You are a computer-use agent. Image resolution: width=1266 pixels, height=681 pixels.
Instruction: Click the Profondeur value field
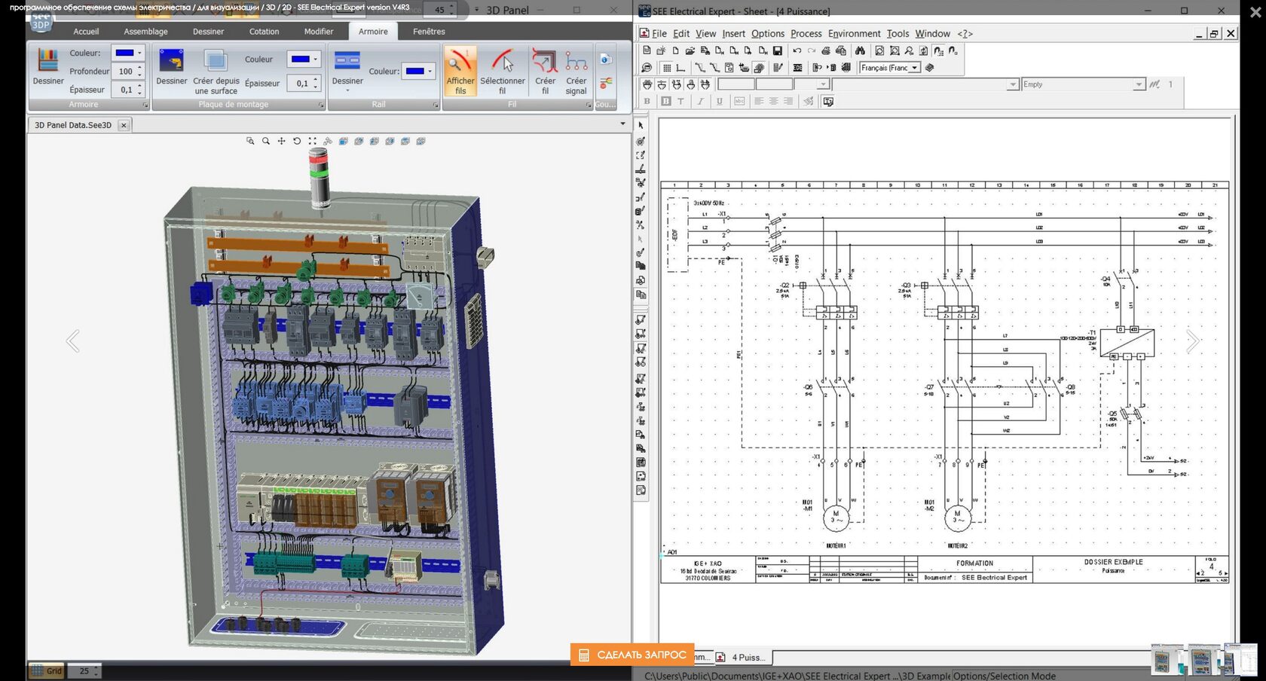[124, 72]
